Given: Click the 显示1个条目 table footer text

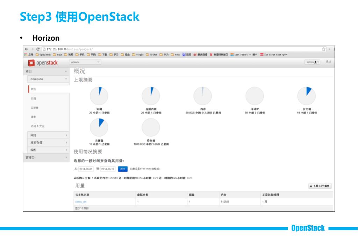Looking at the screenshot, I should click(x=82, y=208).
